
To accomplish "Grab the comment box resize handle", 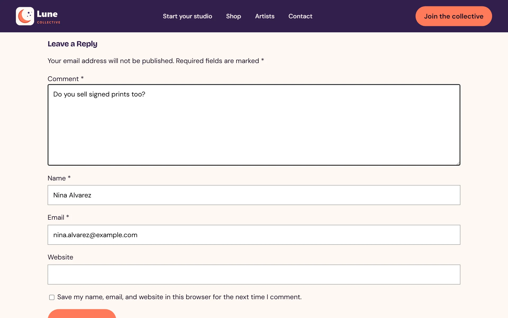I will (458, 163).
